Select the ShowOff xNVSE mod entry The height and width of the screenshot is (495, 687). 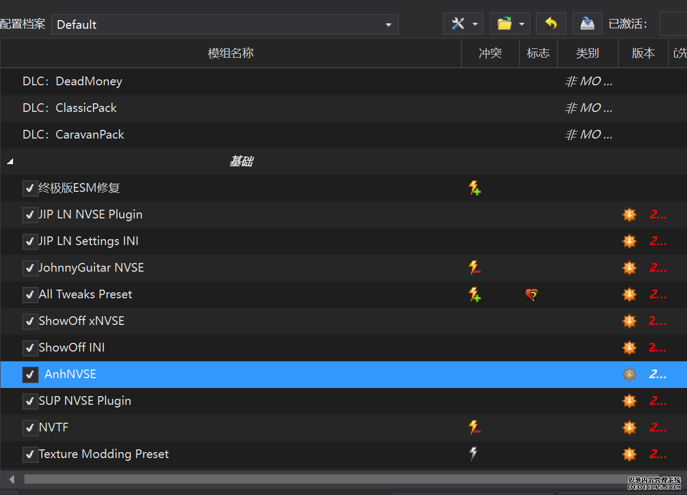(x=82, y=321)
